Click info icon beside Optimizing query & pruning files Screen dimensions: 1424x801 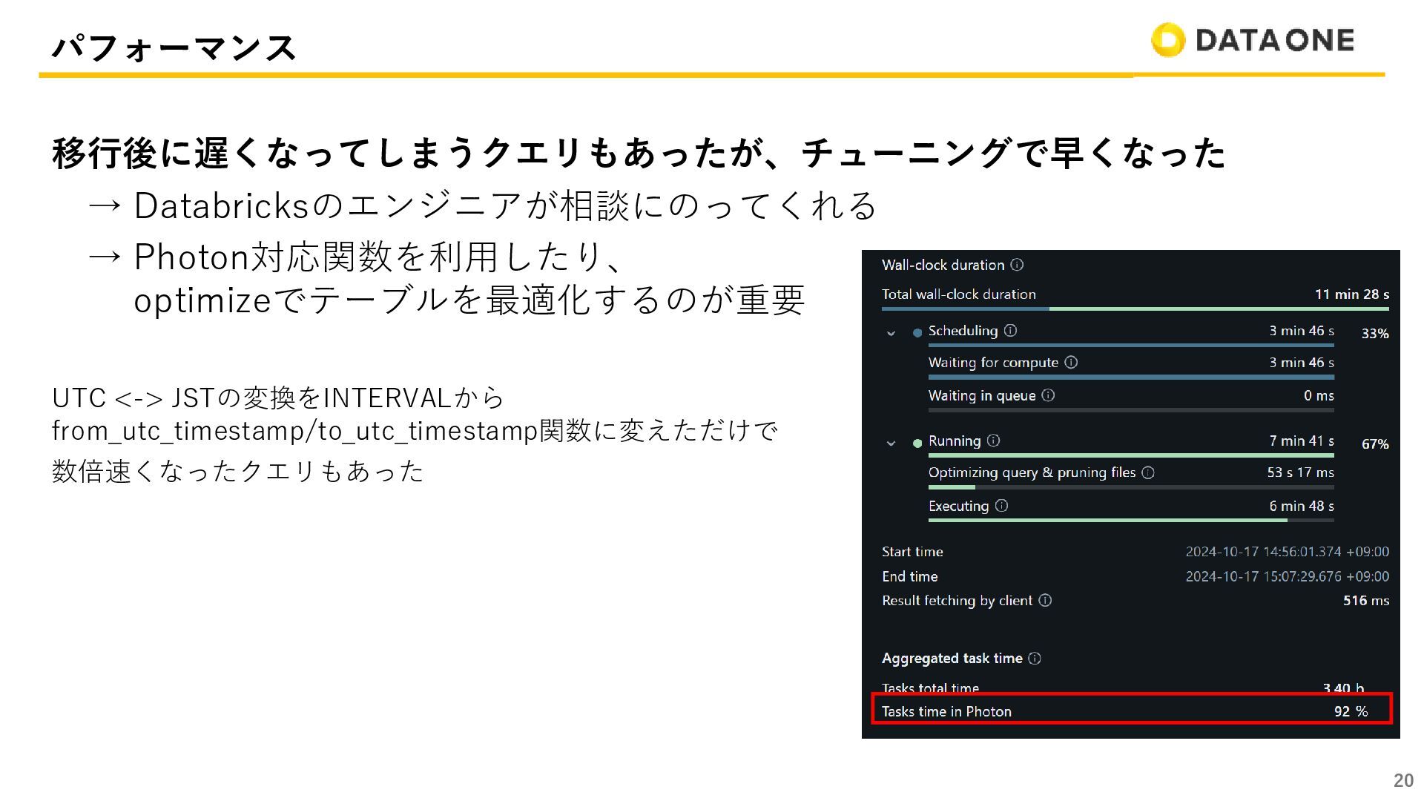pos(1148,472)
